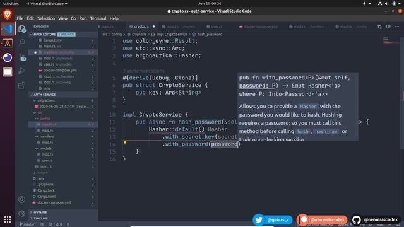Open the Accounts menu in the activity bar
404x227 pixels.
22,199
